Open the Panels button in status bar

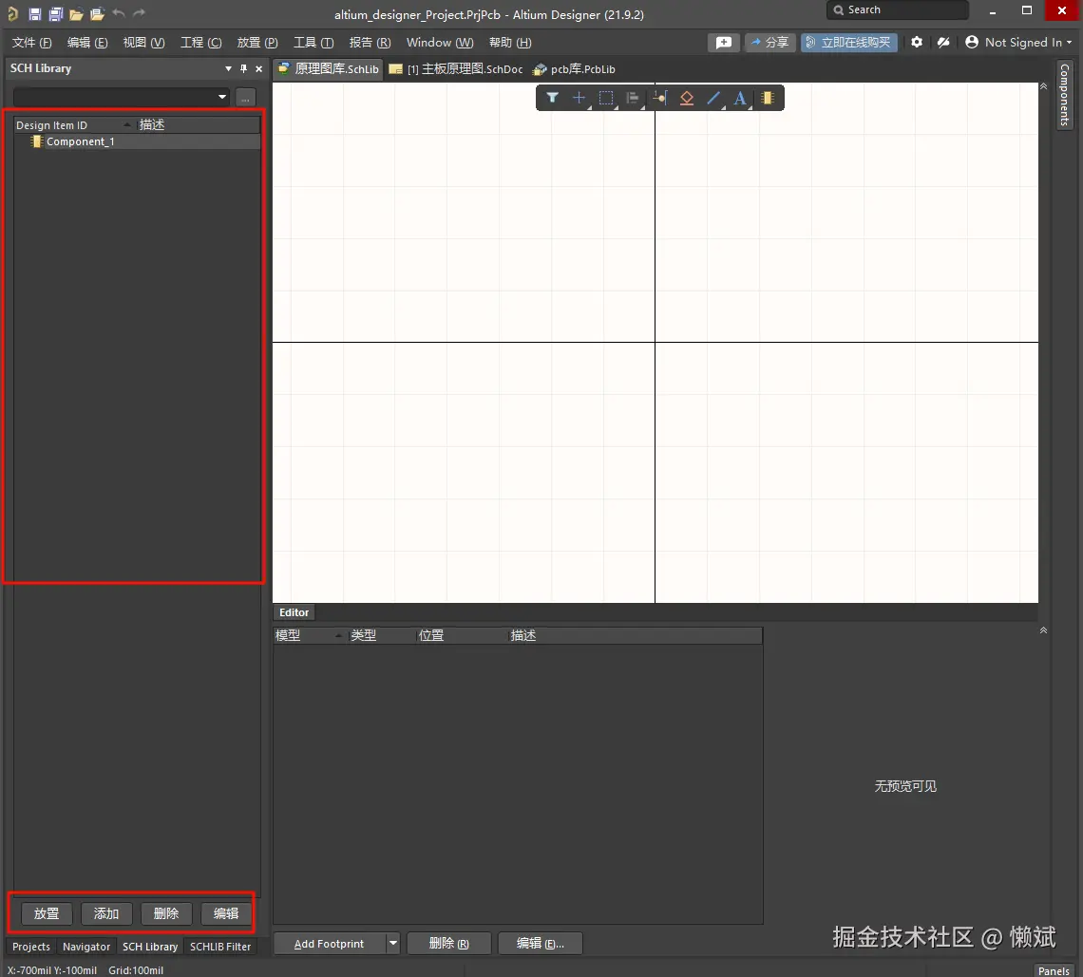(x=1054, y=970)
